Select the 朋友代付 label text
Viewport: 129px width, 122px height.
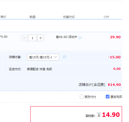90,97
